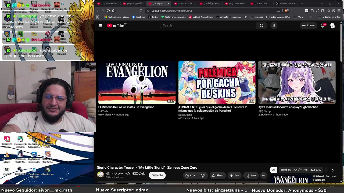This screenshot has height=193, width=344.
Task: Open the Facebook bookmark
Action: point(138,17)
